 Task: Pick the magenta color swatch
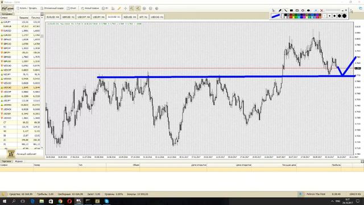304,17
